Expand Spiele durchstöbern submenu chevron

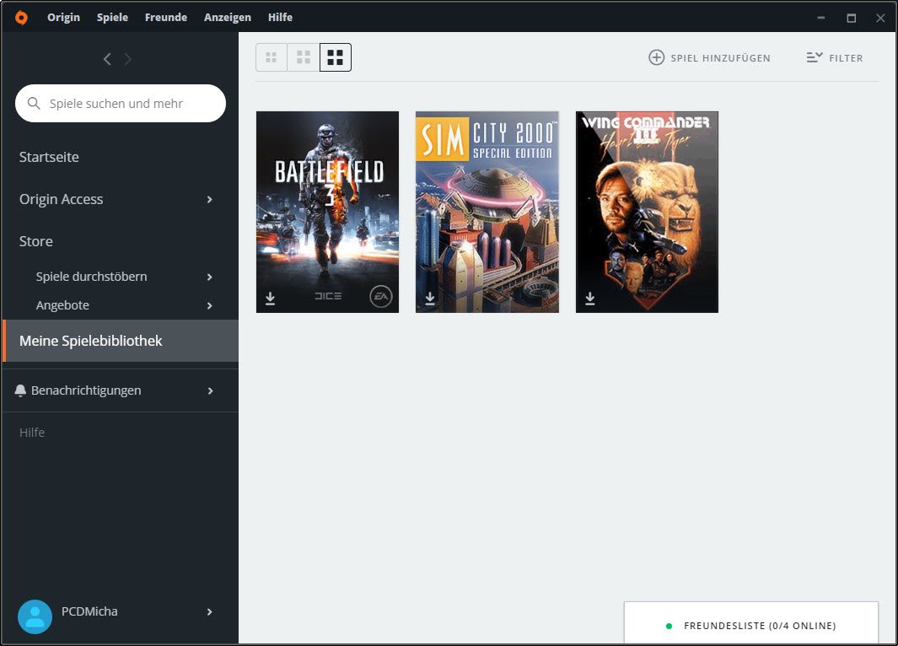coord(210,277)
